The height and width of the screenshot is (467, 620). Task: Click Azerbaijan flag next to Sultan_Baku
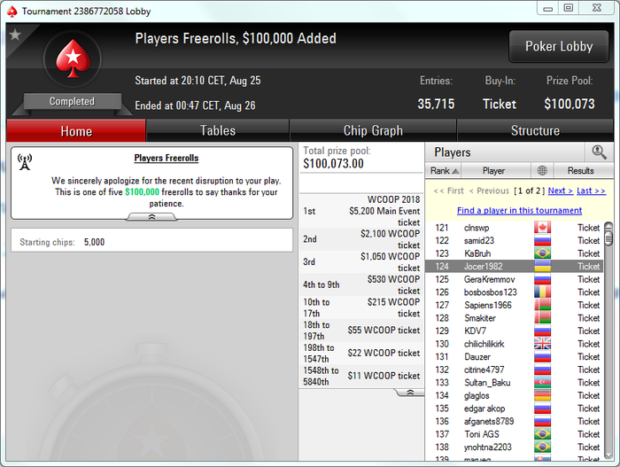coord(542,382)
